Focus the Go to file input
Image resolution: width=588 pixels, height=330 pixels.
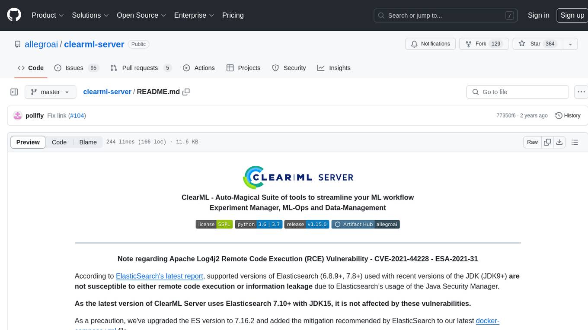click(518, 92)
